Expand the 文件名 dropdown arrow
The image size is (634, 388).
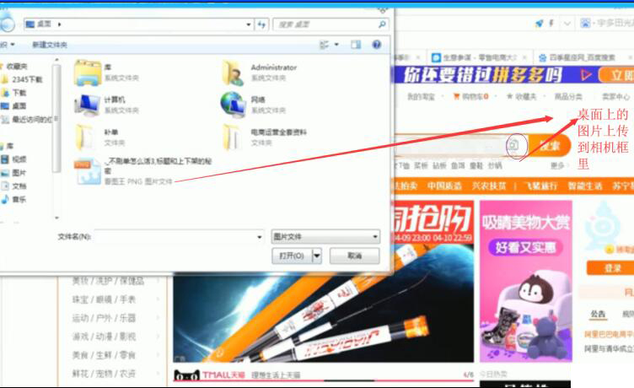click(260, 237)
